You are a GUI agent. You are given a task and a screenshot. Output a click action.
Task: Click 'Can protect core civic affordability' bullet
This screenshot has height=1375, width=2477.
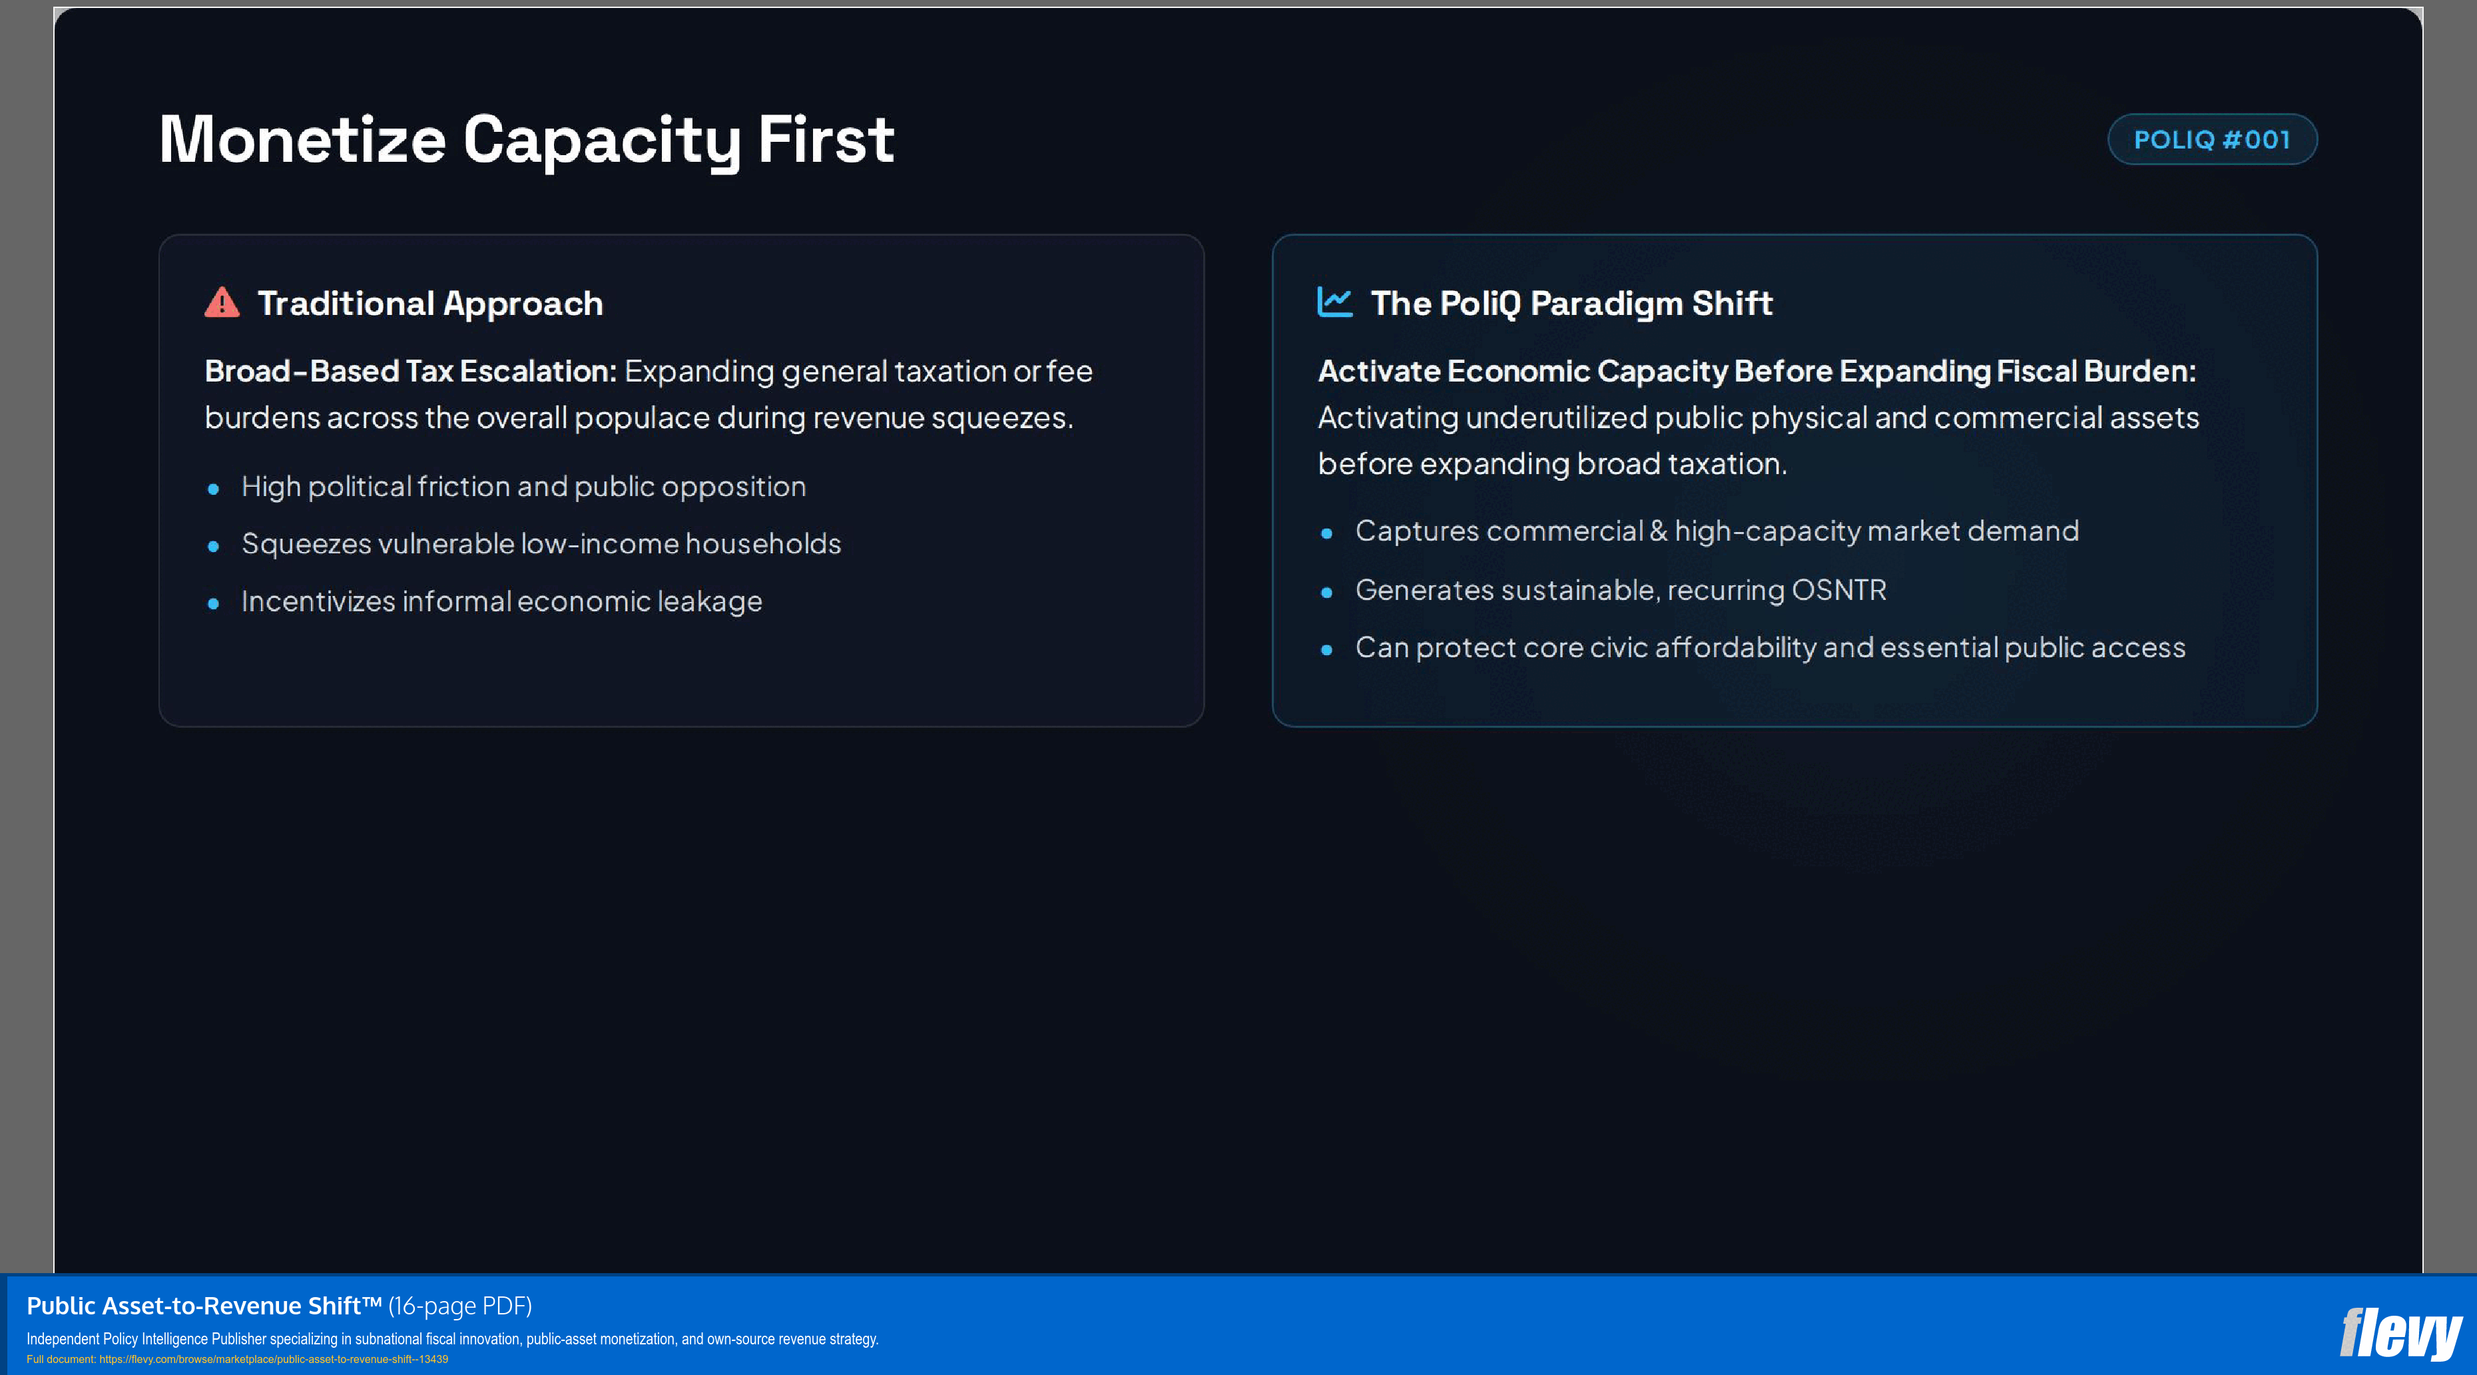click(1771, 648)
